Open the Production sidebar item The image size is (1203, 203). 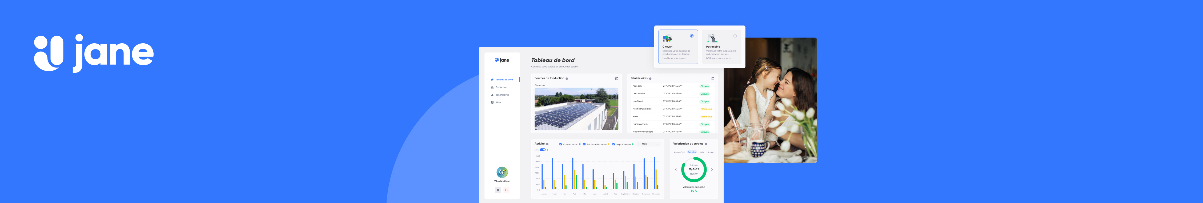pos(499,87)
